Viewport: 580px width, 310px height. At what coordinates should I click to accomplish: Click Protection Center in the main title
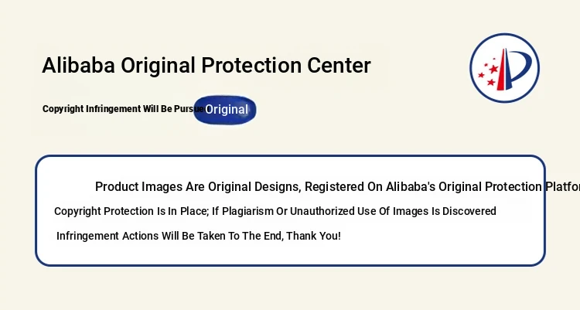pyautogui.click(x=286, y=66)
